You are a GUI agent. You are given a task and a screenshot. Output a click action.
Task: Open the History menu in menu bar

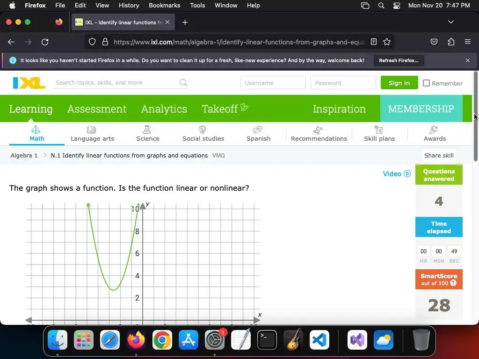pyautogui.click(x=129, y=5)
